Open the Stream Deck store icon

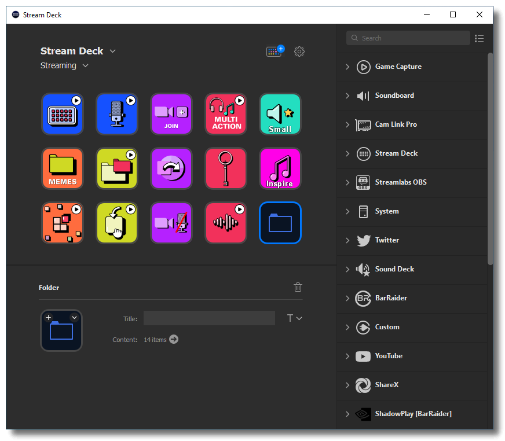(x=275, y=51)
